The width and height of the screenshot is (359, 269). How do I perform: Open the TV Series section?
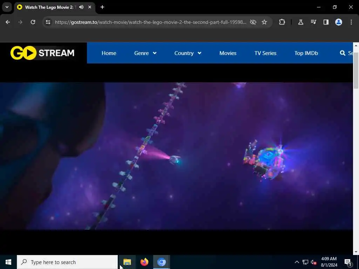(x=265, y=53)
